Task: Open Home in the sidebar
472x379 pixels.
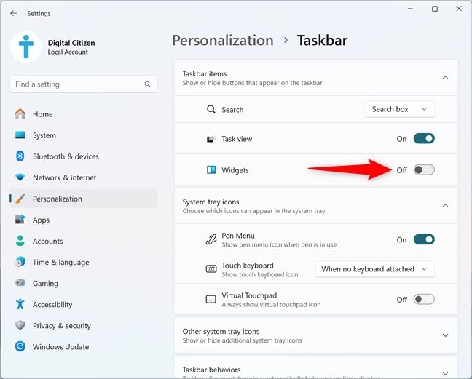Action: [x=83, y=114]
